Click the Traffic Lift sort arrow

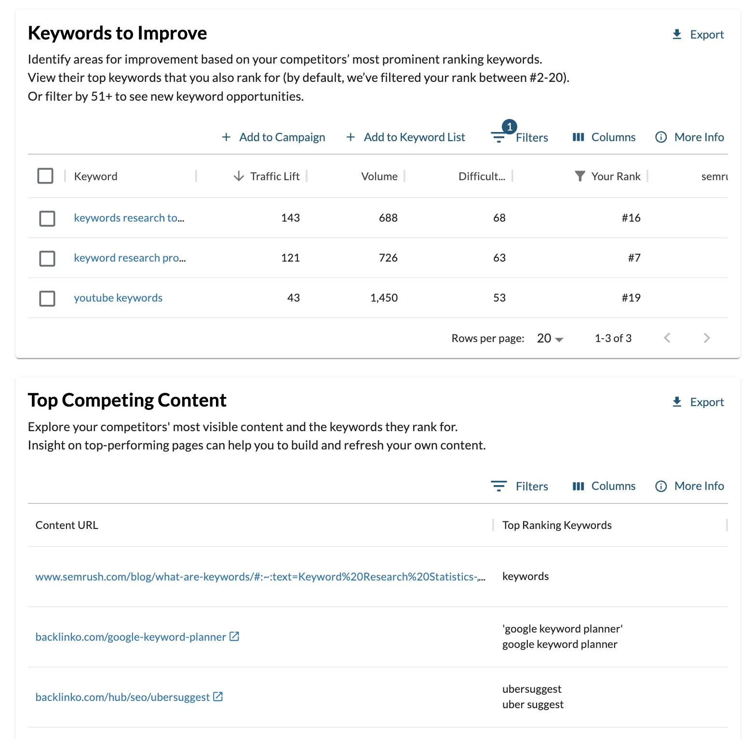coord(238,176)
